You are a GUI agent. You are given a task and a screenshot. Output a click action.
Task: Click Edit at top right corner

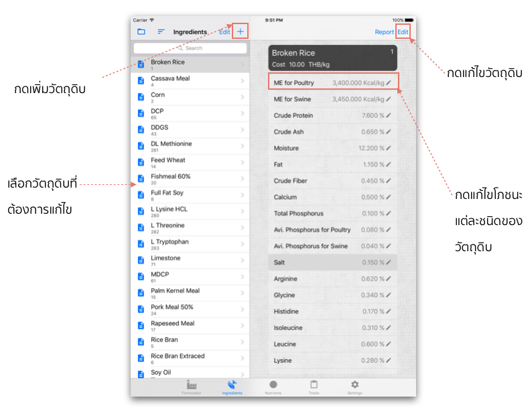click(403, 32)
